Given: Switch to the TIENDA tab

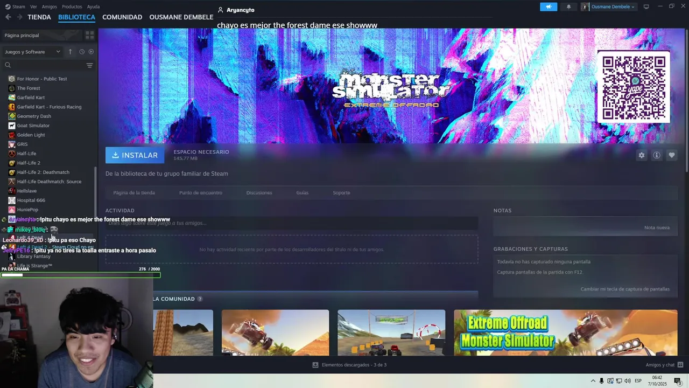Looking at the screenshot, I should tap(39, 17).
